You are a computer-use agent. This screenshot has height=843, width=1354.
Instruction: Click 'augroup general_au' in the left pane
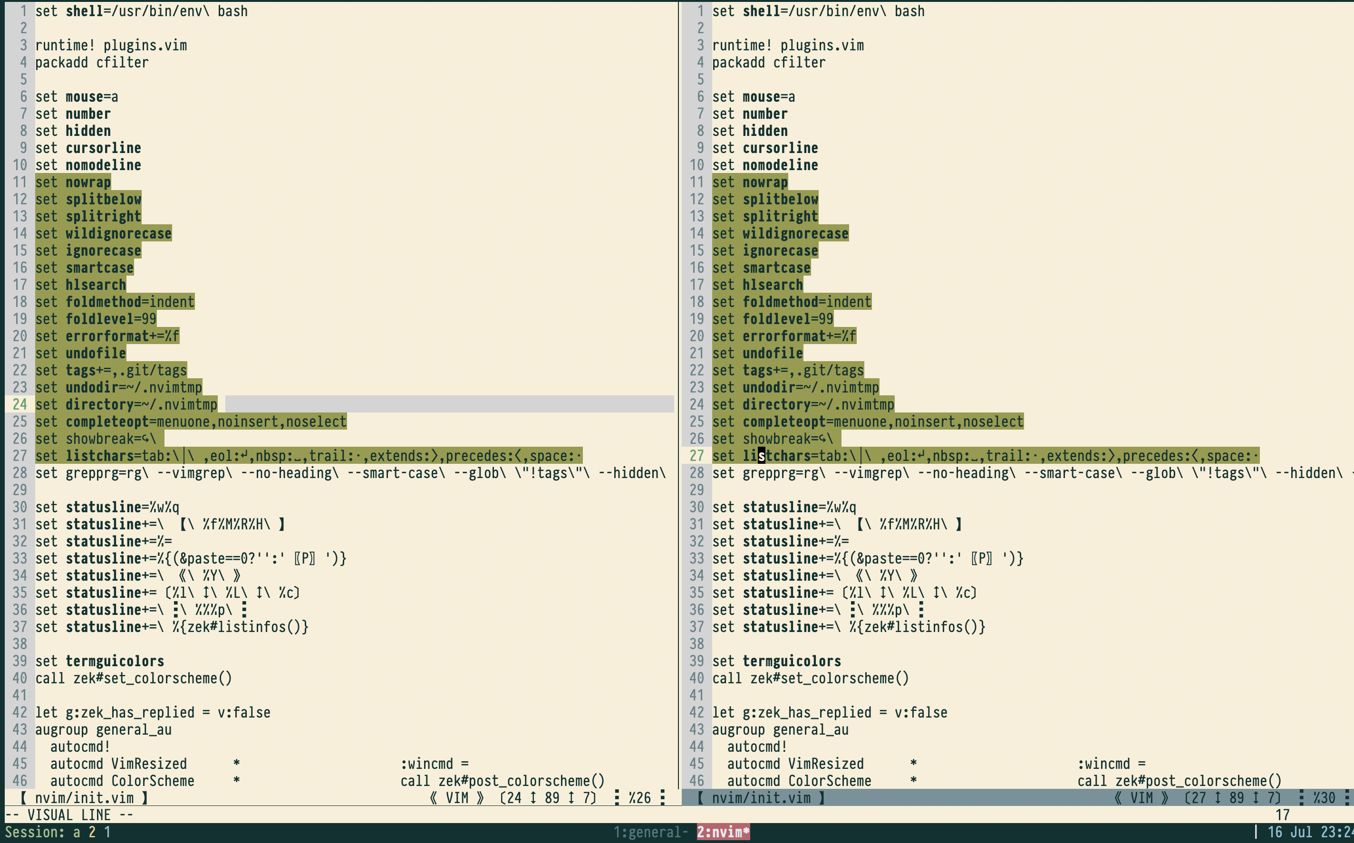click(103, 729)
